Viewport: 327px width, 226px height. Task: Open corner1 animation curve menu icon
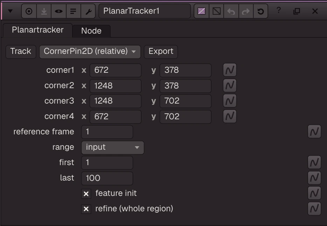point(230,70)
